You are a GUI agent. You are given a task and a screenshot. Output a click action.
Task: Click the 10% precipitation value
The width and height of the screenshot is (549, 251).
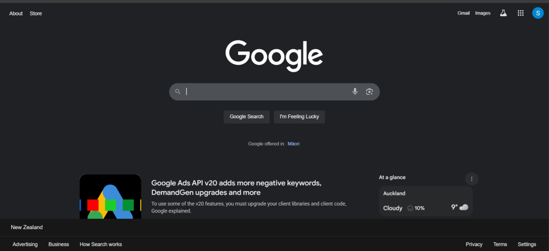coord(420,208)
